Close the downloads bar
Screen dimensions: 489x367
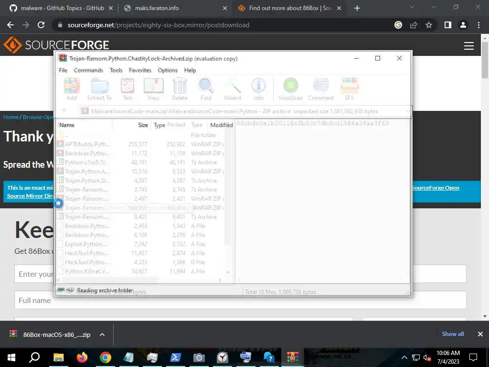pos(480,334)
